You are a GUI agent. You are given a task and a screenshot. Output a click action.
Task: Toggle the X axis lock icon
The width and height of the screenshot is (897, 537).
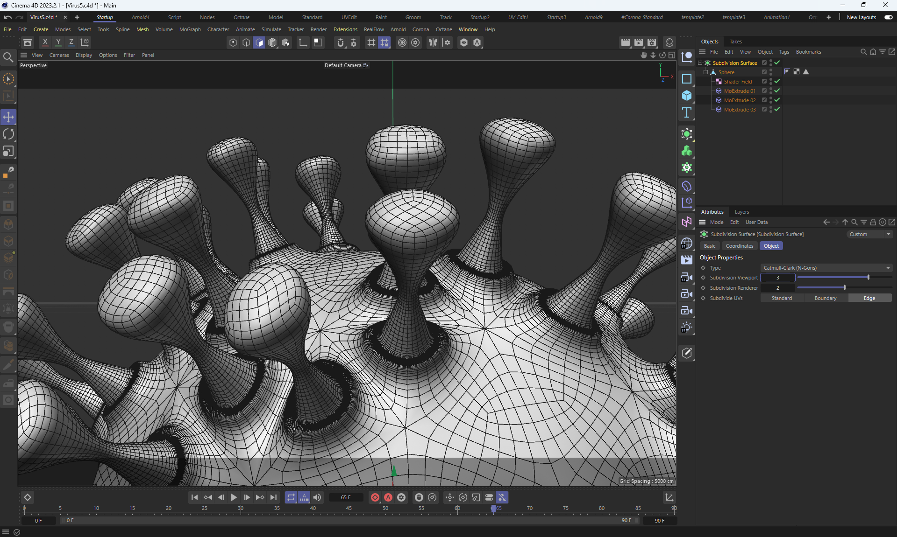click(x=45, y=42)
